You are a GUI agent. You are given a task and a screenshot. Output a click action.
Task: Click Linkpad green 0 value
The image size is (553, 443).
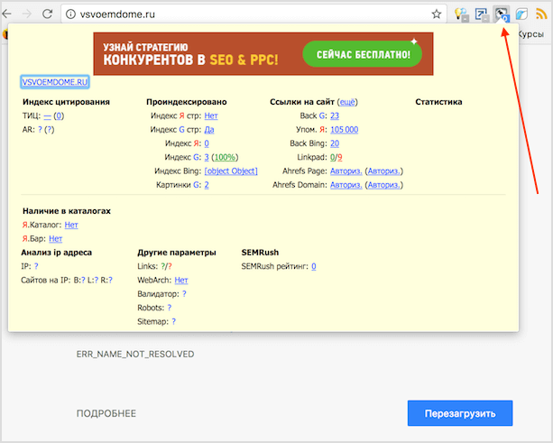332,157
